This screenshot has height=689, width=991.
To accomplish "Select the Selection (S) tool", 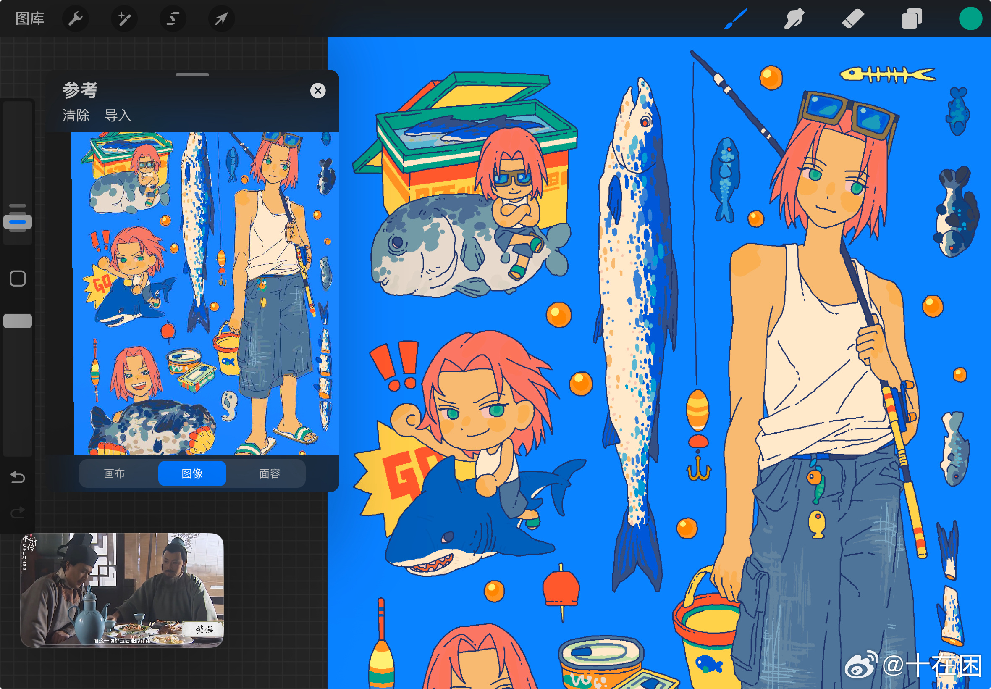I will pyautogui.click(x=173, y=18).
